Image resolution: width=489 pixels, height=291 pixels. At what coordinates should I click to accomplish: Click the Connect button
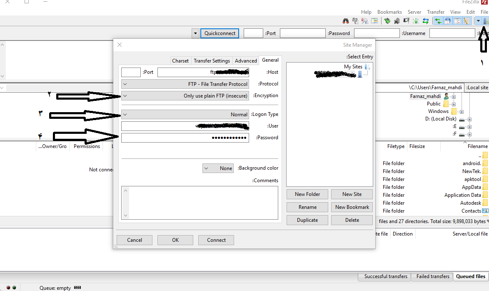coord(216,240)
